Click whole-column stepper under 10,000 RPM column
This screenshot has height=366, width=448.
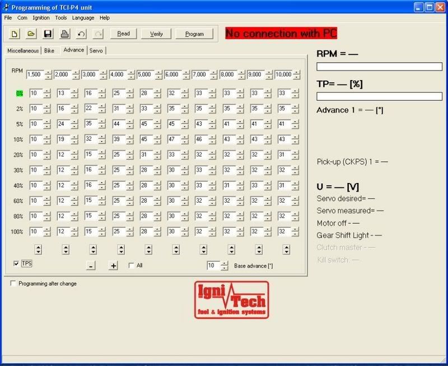(286, 250)
